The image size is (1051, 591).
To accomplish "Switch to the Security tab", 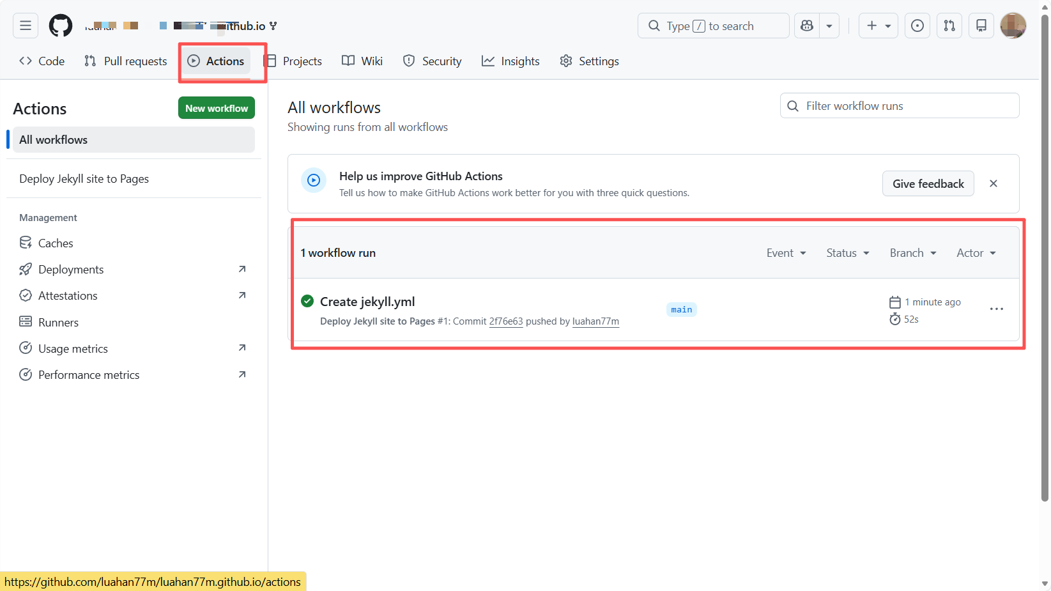I will (432, 61).
